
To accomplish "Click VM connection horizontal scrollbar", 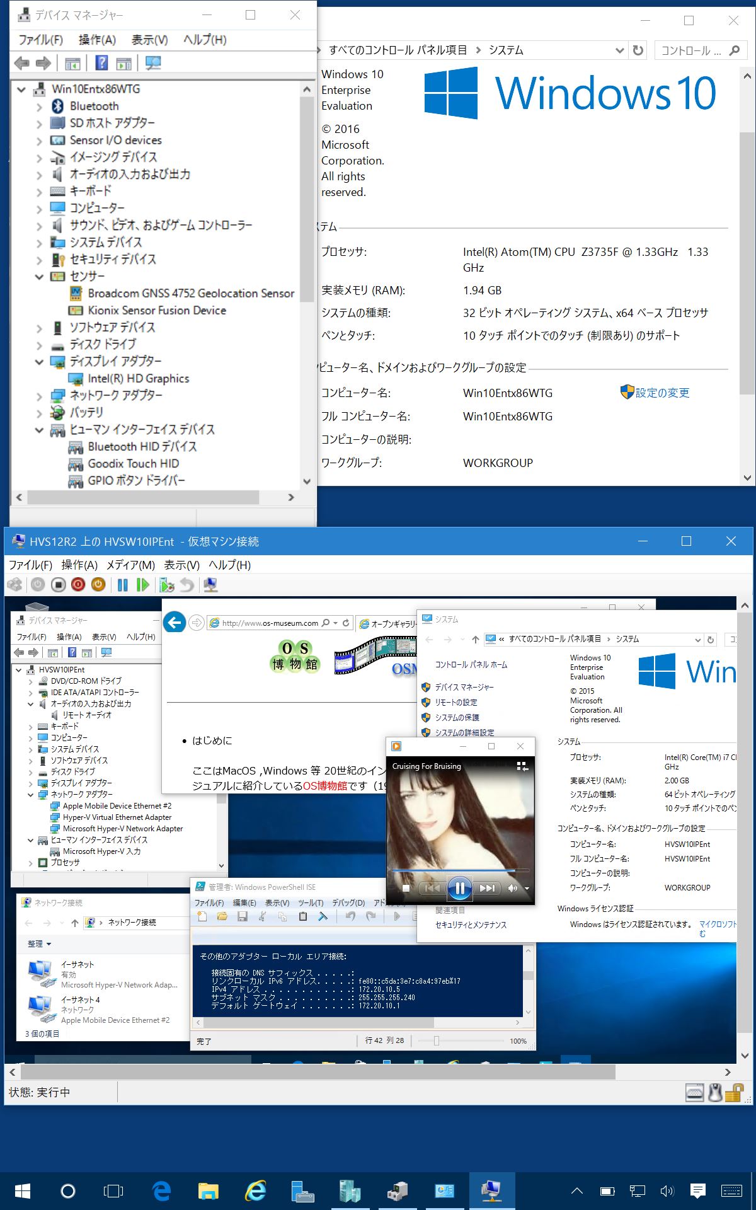I will (x=318, y=1071).
